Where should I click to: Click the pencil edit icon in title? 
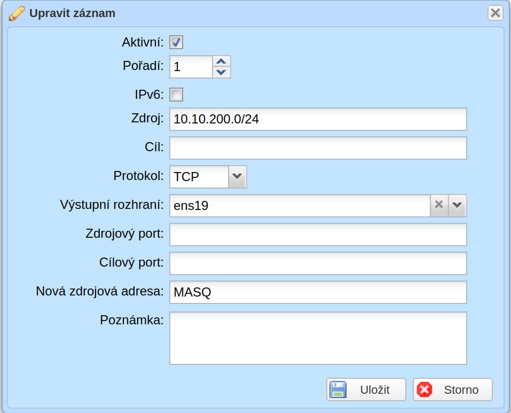click(17, 13)
